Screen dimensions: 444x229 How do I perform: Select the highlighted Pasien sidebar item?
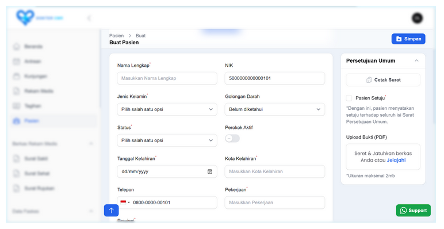pos(53,121)
